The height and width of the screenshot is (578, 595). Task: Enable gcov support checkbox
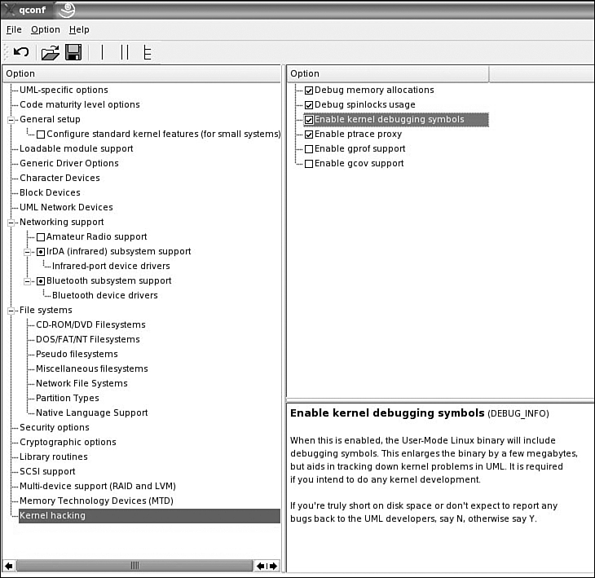(309, 164)
